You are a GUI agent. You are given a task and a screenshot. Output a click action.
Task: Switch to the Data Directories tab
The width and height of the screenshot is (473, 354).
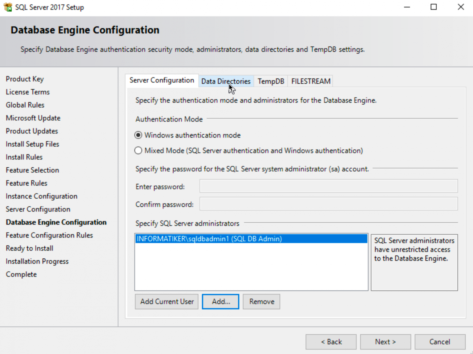click(x=226, y=81)
